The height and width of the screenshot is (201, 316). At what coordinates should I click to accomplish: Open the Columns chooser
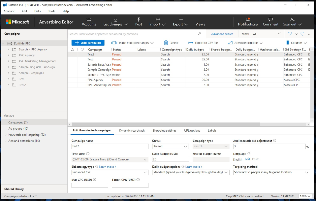click(296, 43)
